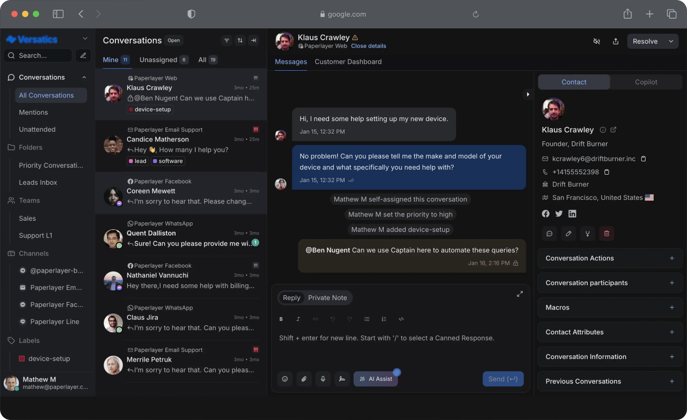Open the emoji picker in the reply box
Viewport: 687px width, 420px height.
click(285, 379)
